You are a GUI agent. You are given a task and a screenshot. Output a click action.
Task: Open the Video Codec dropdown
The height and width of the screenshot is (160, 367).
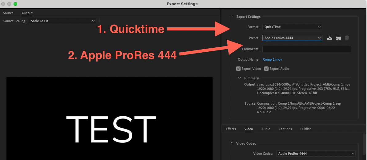[x=316, y=154]
